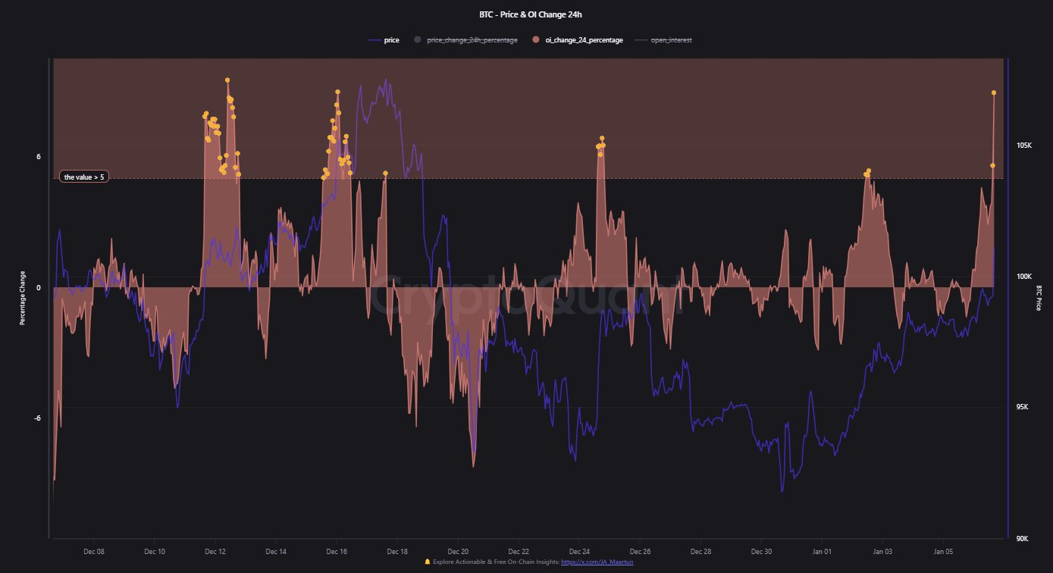Open the x.com/JA_Maartun link
The height and width of the screenshot is (573, 1053).
[x=597, y=562]
